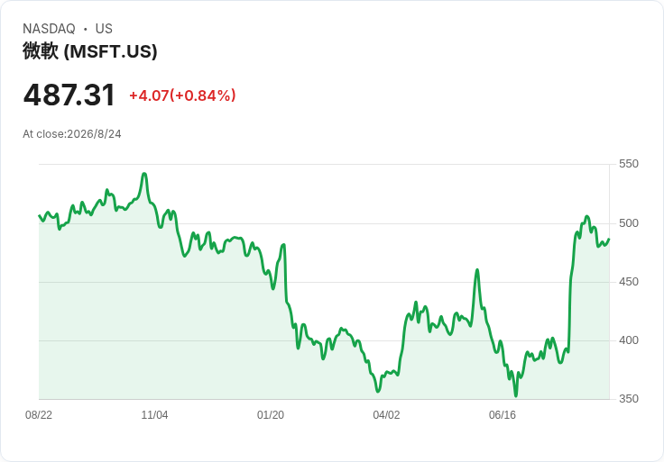
Task: Click the 550 y-axis price label
Action: (x=629, y=164)
